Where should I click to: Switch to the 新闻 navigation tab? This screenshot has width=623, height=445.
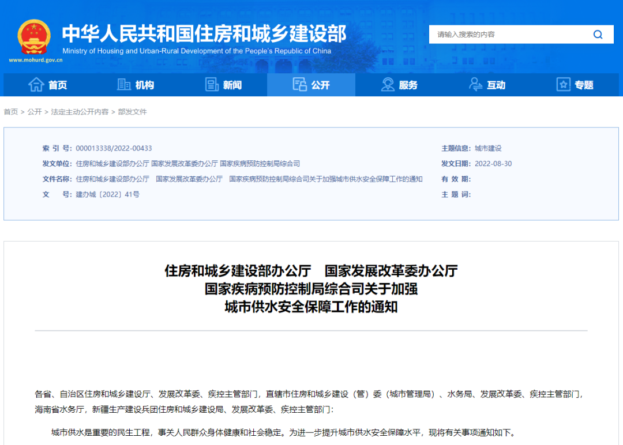pos(232,85)
